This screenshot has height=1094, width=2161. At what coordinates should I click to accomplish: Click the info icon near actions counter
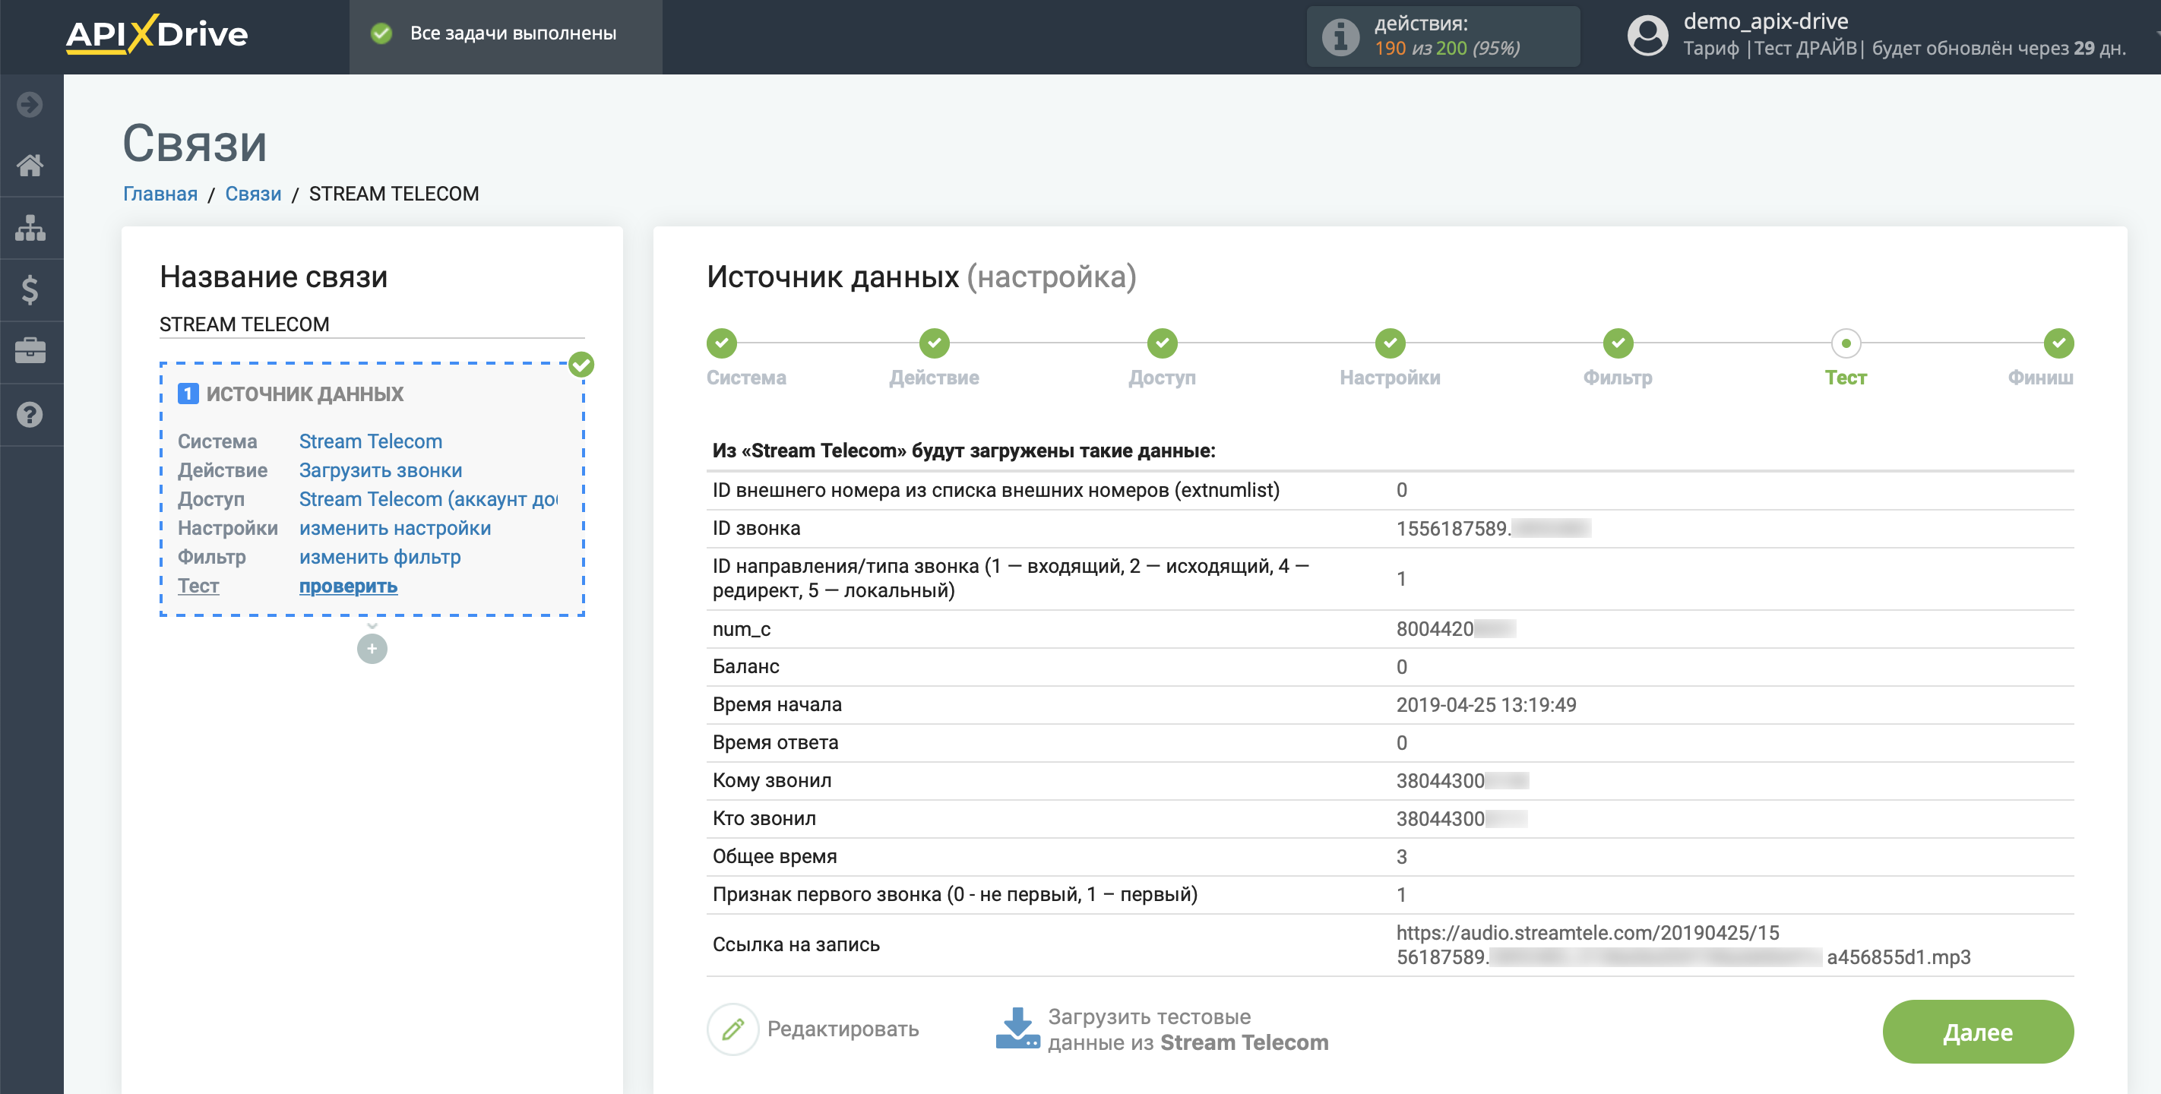click(x=1340, y=36)
